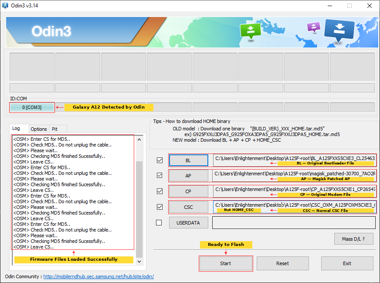Screen dimensions: 380x283
Task: Toggle the AP file checkbox
Action: click(x=159, y=175)
